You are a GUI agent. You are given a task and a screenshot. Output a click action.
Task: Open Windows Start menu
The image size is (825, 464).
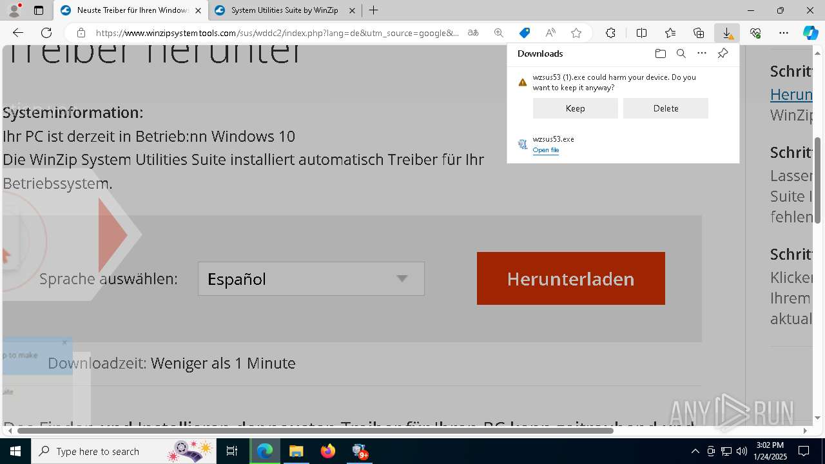tap(15, 451)
